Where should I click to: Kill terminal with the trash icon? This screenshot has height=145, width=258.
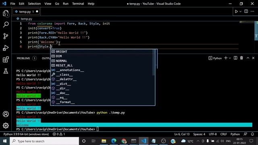click(241, 58)
